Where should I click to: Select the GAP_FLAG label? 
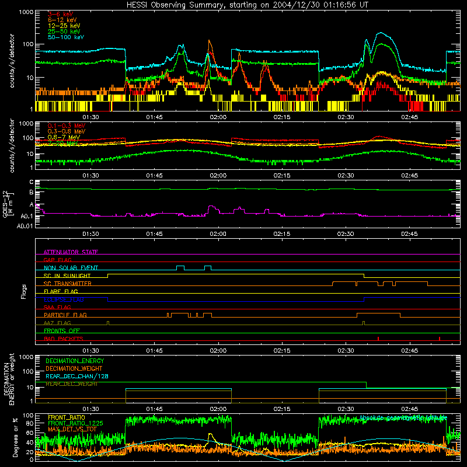point(57,260)
